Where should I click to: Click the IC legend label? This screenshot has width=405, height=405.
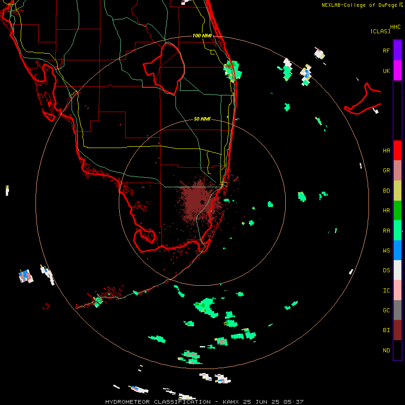(x=386, y=291)
